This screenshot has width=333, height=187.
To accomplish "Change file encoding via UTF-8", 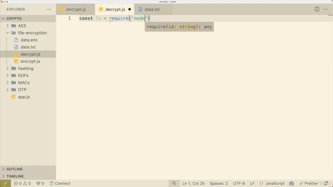I will [x=239, y=183].
